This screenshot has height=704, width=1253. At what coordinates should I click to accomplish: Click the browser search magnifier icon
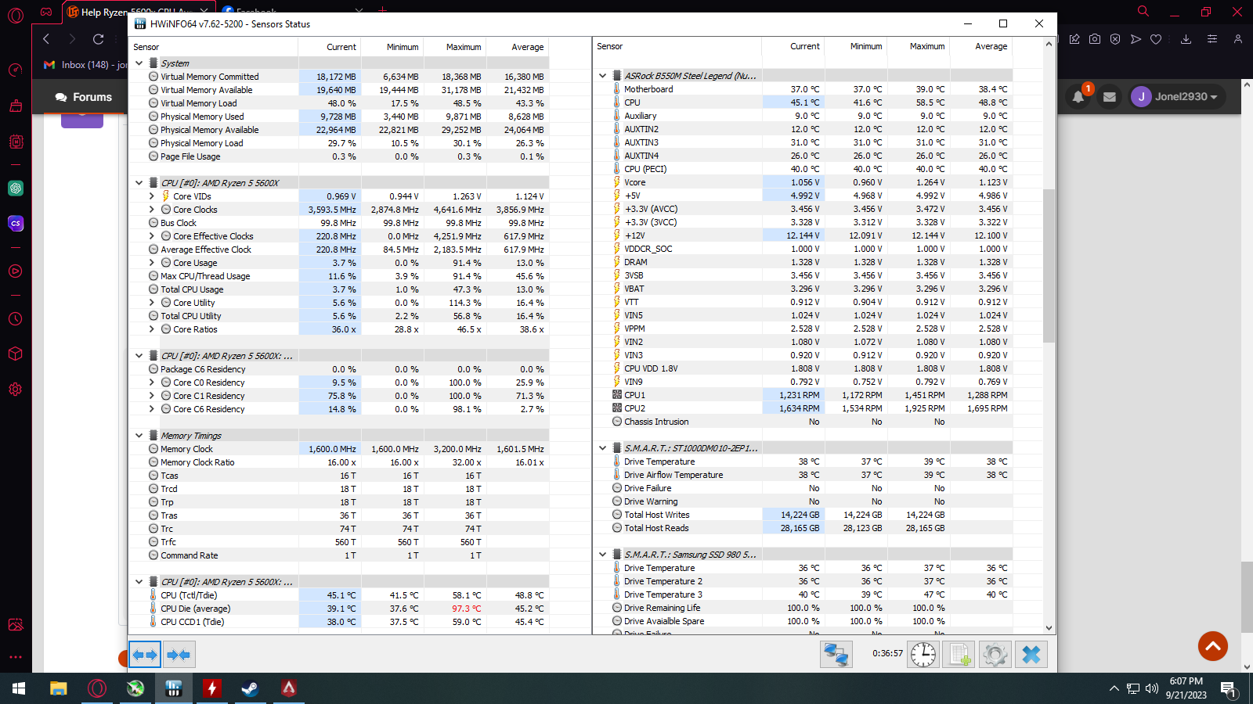(1143, 12)
